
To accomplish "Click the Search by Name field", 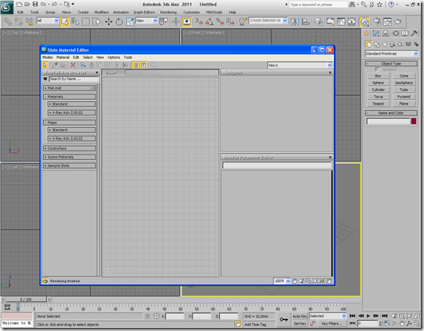I will coord(74,79).
